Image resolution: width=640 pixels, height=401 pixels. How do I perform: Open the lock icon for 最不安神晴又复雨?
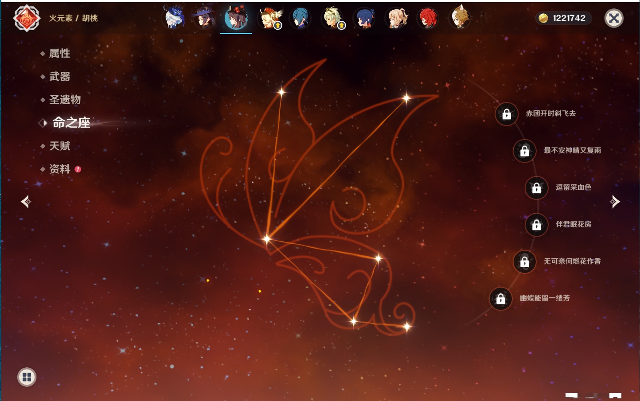click(x=524, y=151)
